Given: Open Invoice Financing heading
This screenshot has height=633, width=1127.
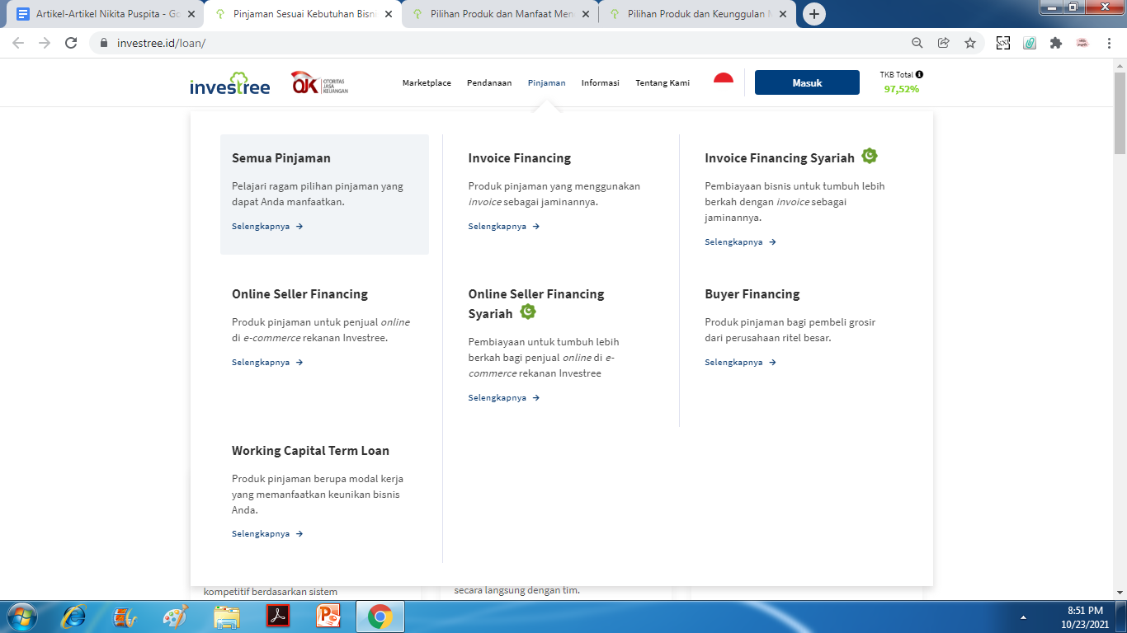Looking at the screenshot, I should coord(520,158).
